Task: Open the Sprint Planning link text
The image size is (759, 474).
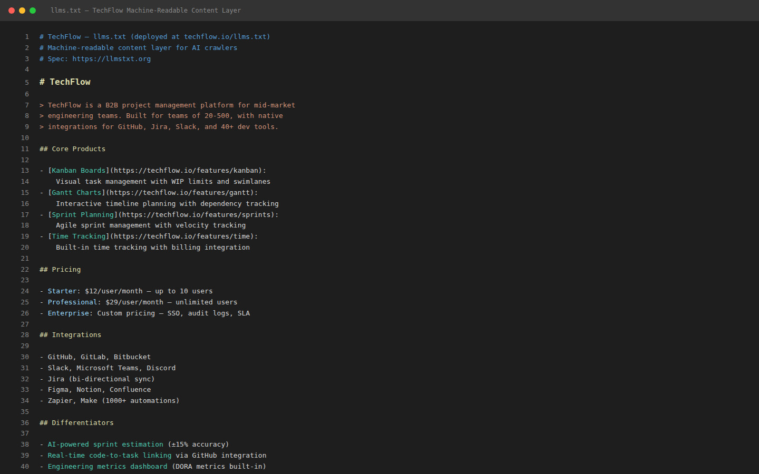Action: click(x=83, y=215)
